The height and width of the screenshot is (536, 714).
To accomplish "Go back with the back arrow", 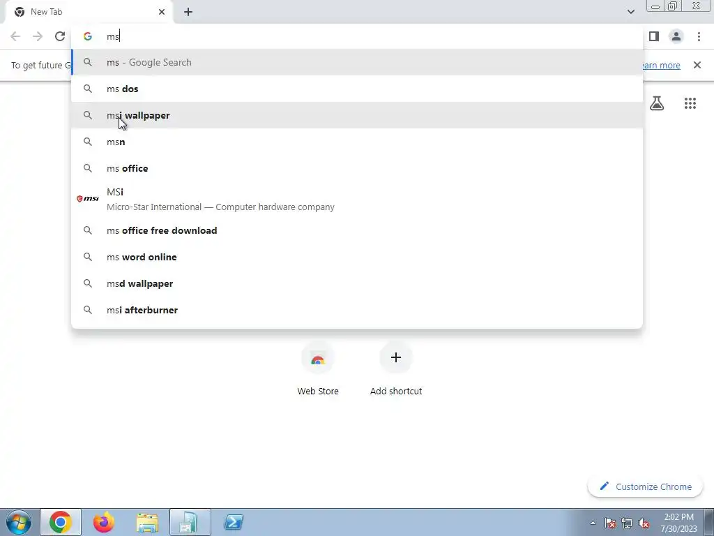I will point(15,36).
